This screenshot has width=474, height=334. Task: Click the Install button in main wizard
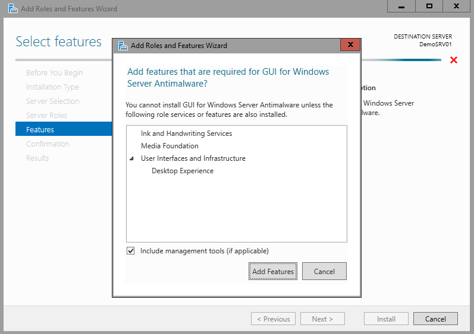coord(386,319)
